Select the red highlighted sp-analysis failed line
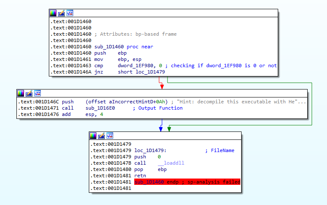Viewport: 327px width, 205px height. (x=187, y=182)
